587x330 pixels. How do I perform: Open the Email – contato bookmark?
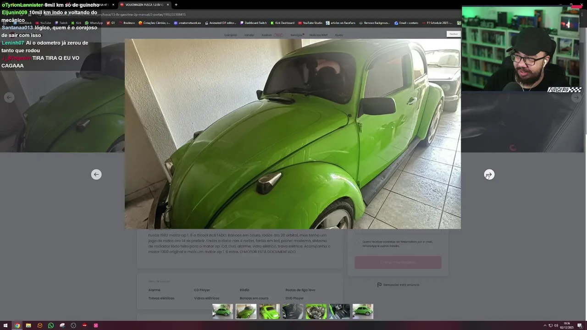point(406,23)
